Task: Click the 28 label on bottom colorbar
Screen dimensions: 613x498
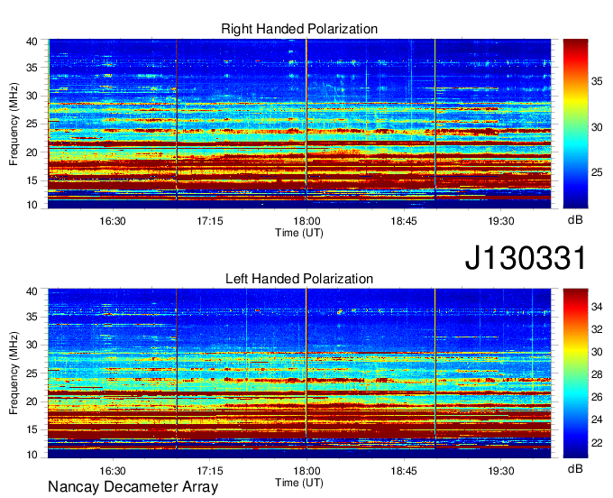Action: click(597, 375)
